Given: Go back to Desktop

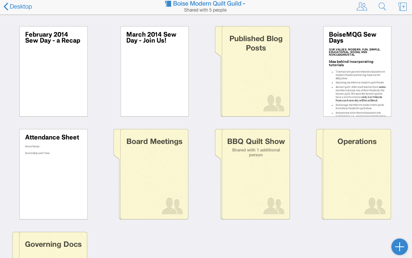Looking at the screenshot, I should [x=21, y=6].
